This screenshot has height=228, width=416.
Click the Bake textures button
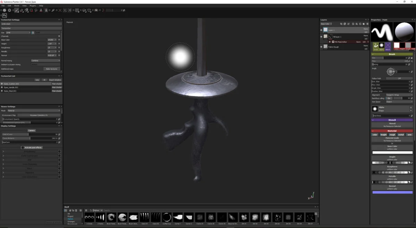(52, 69)
